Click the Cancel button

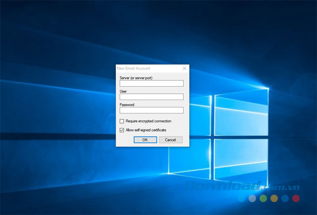[170, 140]
